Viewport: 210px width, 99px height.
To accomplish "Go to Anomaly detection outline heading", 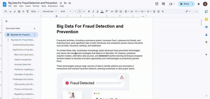I will 23,64.
